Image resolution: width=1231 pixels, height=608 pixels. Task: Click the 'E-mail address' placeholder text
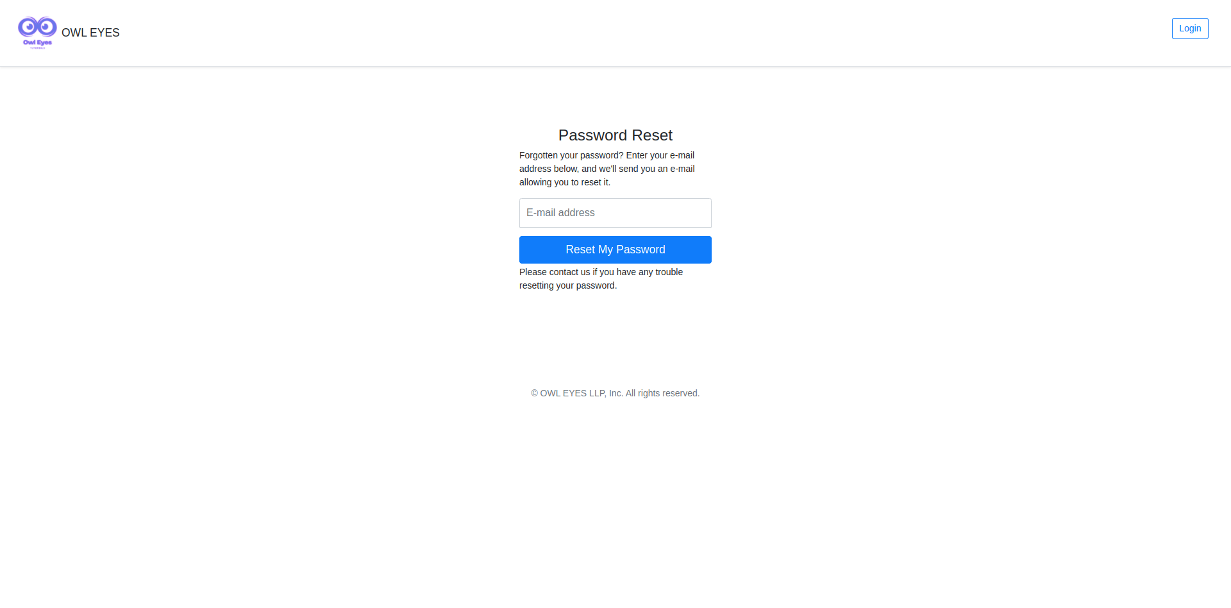[560, 213]
